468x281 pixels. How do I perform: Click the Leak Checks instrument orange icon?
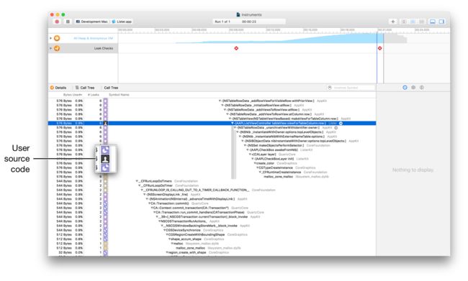[57, 48]
